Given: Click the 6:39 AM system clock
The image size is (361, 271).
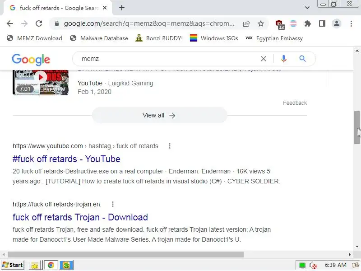Looking at the screenshot, I should click(x=335, y=265).
